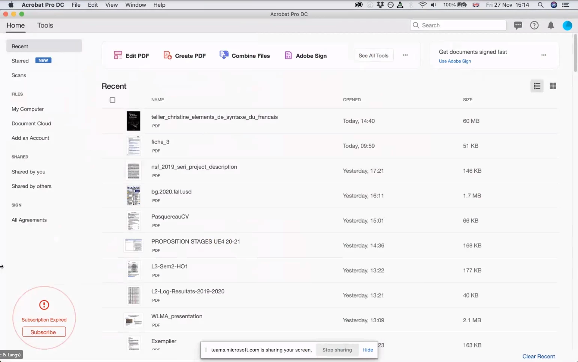Open the Combine Files tool
The image size is (578, 362).
click(245, 56)
